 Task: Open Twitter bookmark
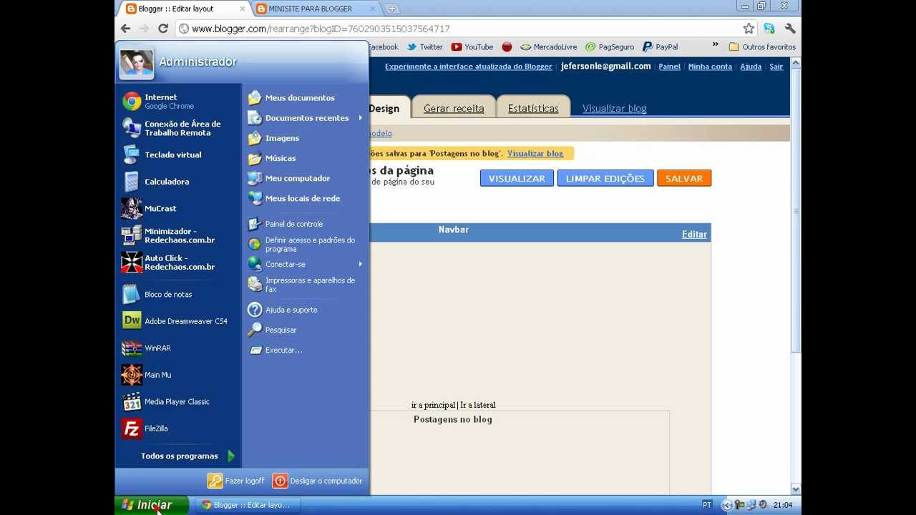tap(424, 47)
